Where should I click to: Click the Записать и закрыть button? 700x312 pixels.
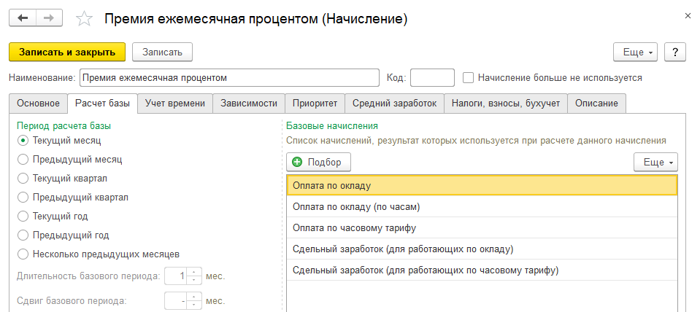(67, 52)
